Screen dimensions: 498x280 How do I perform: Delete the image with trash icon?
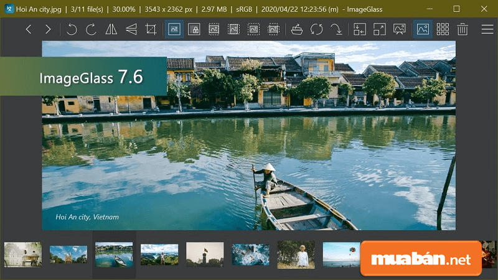click(x=463, y=29)
